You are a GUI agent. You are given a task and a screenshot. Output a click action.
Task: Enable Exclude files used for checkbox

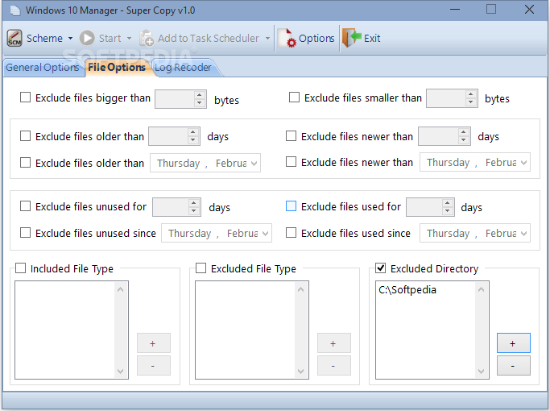coord(292,206)
